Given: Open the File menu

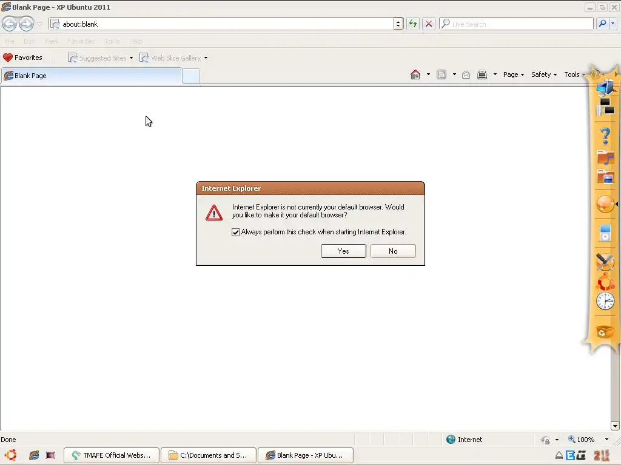Looking at the screenshot, I should pos(9,41).
